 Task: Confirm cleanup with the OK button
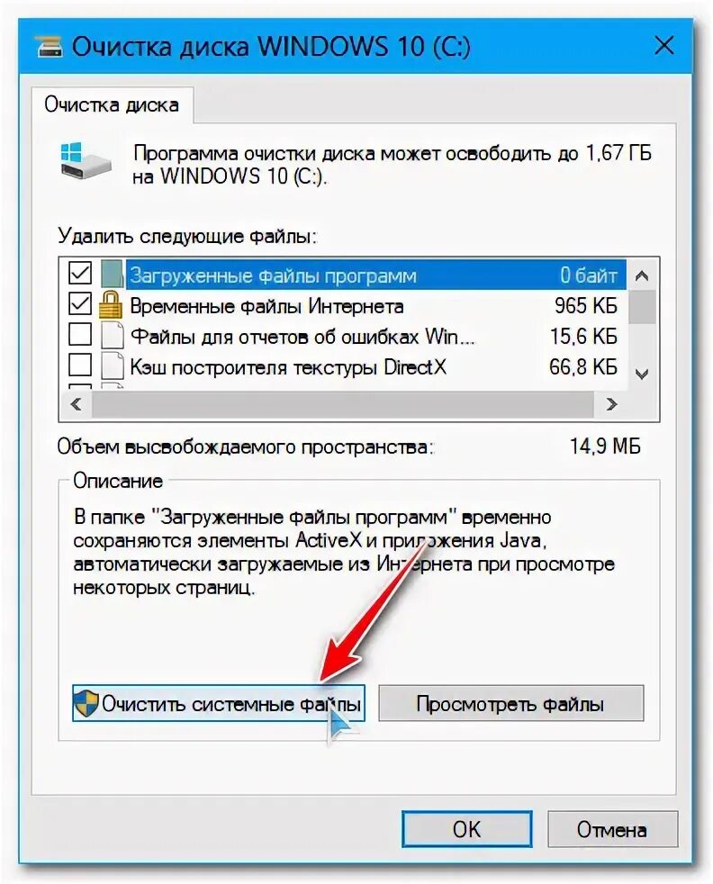466,829
